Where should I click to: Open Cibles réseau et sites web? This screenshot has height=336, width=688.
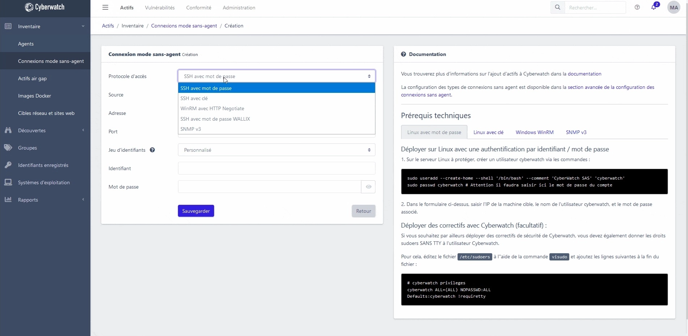click(45, 113)
